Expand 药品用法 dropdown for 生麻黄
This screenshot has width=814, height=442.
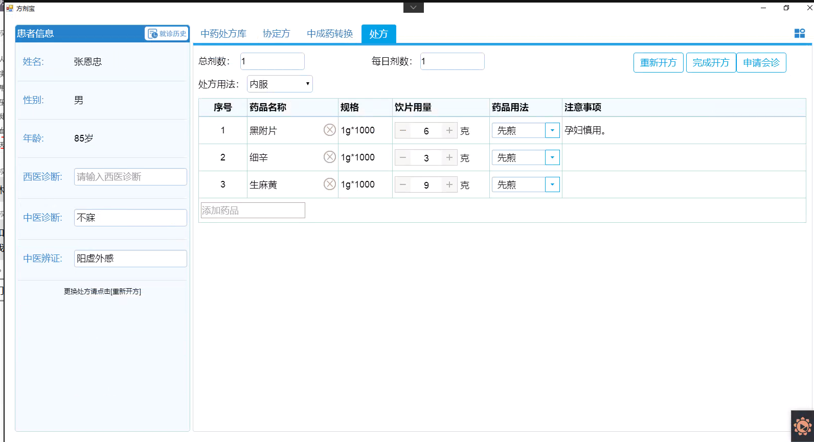(x=552, y=184)
